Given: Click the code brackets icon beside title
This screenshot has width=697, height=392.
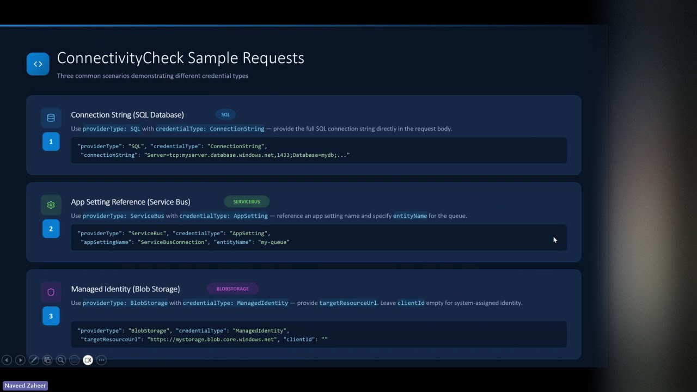Looking at the screenshot, I should 38,64.
